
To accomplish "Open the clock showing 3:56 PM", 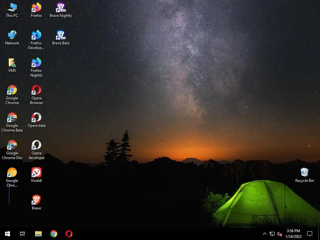I will pos(293,234).
